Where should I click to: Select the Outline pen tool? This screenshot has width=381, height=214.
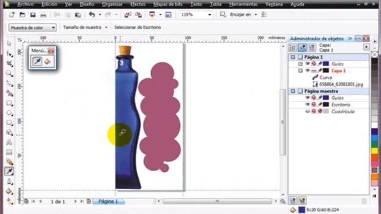tap(10, 182)
